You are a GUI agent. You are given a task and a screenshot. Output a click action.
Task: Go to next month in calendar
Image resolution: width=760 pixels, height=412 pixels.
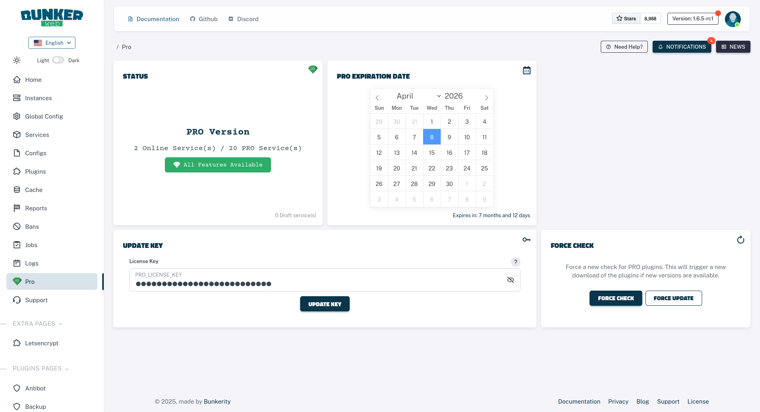(x=486, y=98)
